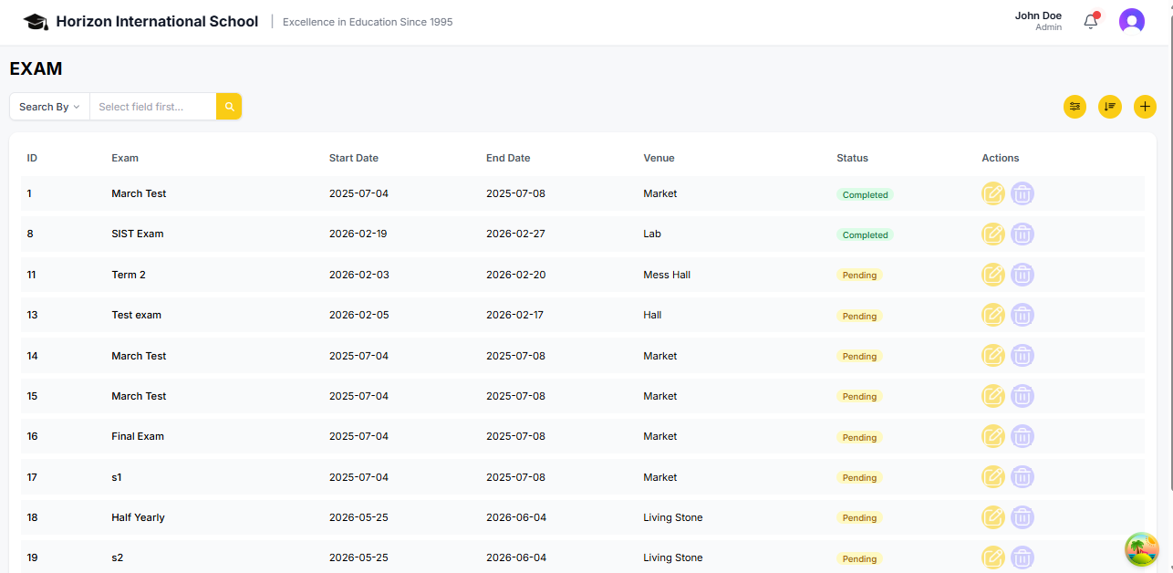The height and width of the screenshot is (573, 1173).
Task: Delete the s2 exam row
Action: [1022, 557]
